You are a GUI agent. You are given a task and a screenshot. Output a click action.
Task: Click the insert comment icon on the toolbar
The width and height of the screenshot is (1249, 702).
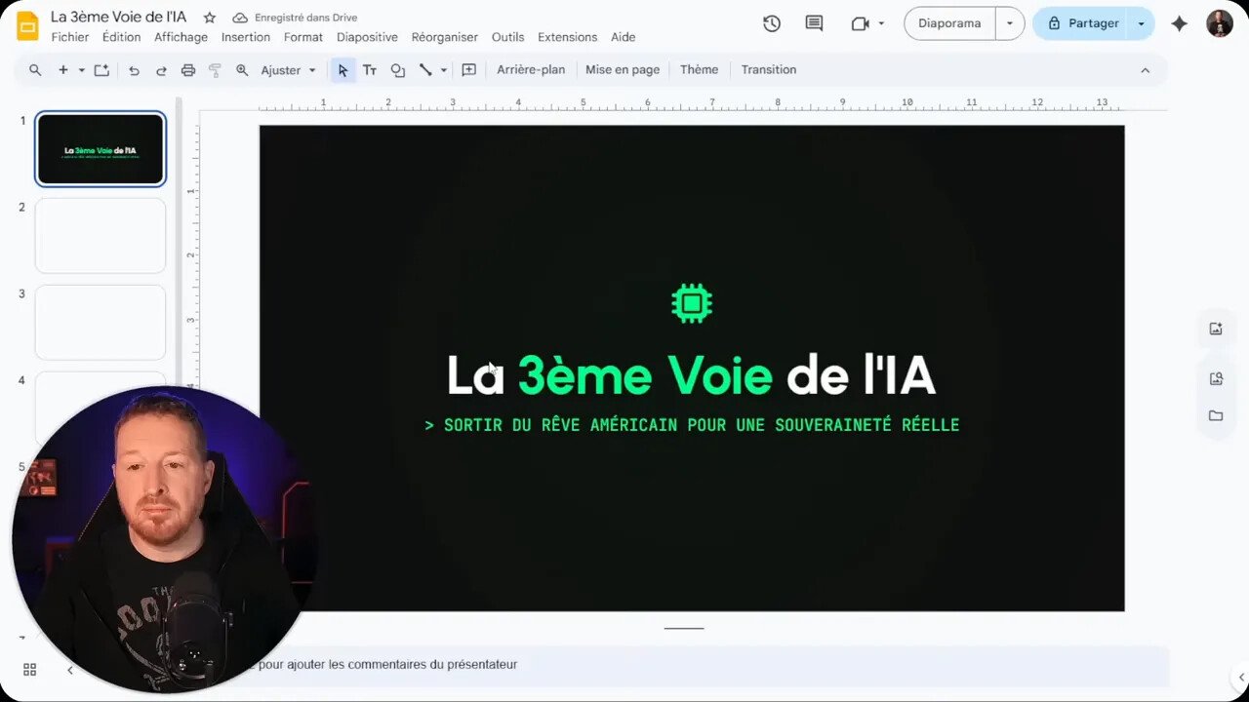pyautogui.click(x=468, y=69)
